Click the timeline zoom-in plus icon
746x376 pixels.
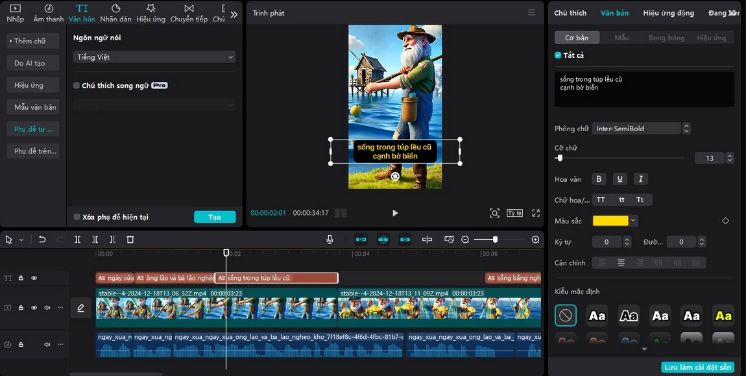tap(535, 240)
